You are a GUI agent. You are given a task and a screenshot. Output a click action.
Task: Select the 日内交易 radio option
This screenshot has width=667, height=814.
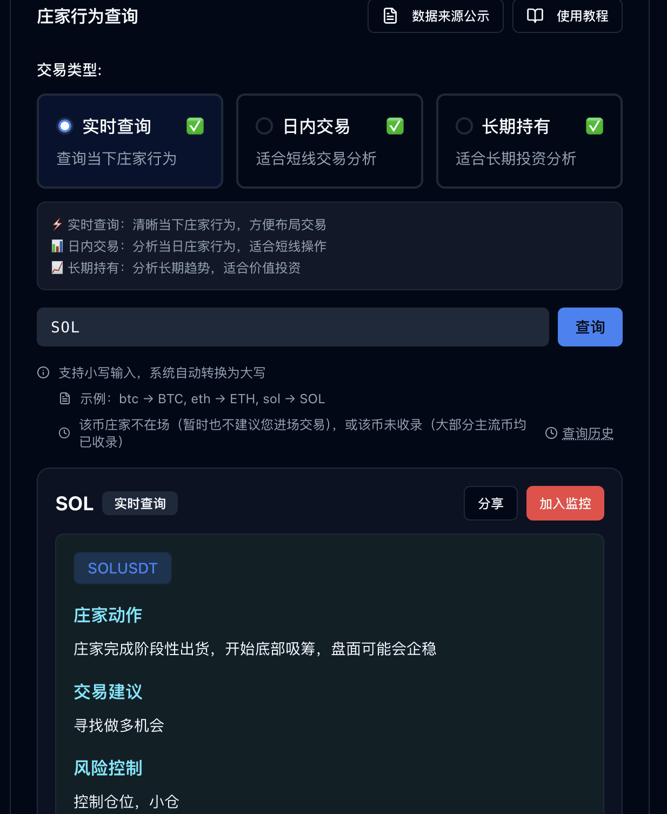[x=264, y=126]
